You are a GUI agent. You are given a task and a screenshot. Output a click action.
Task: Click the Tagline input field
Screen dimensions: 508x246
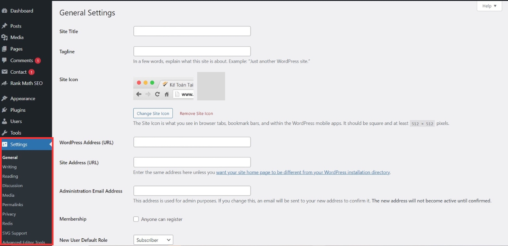click(192, 51)
